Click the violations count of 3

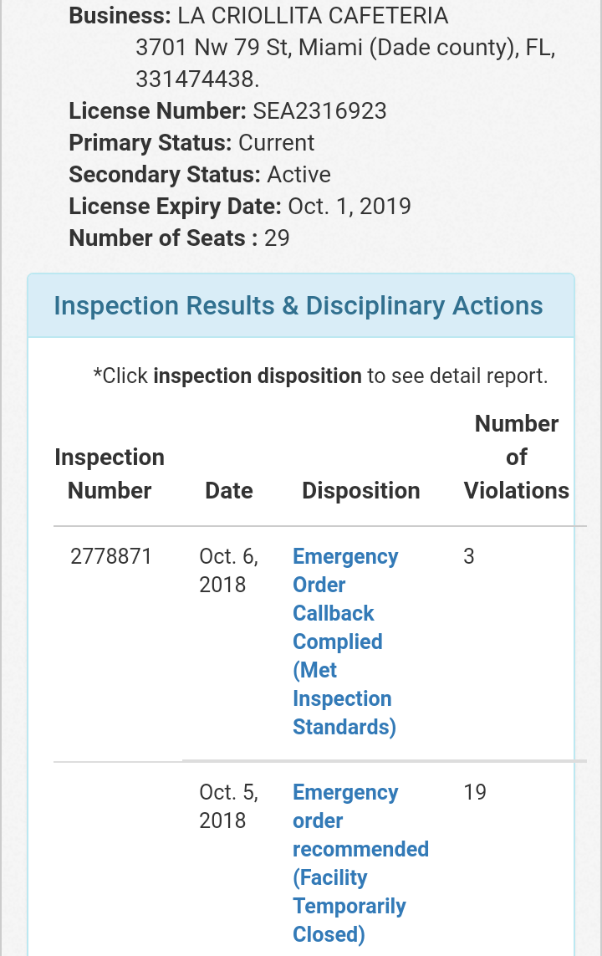tap(469, 556)
